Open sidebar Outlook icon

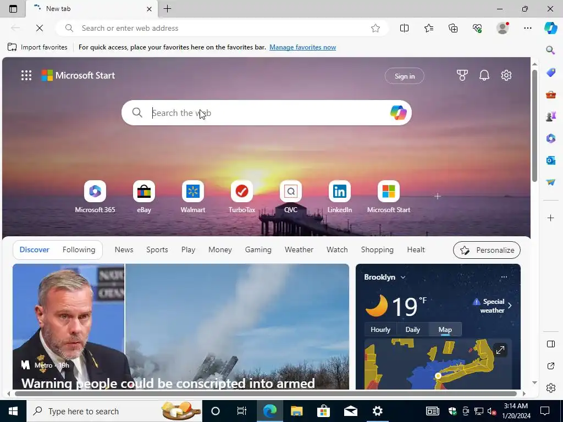click(x=550, y=160)
